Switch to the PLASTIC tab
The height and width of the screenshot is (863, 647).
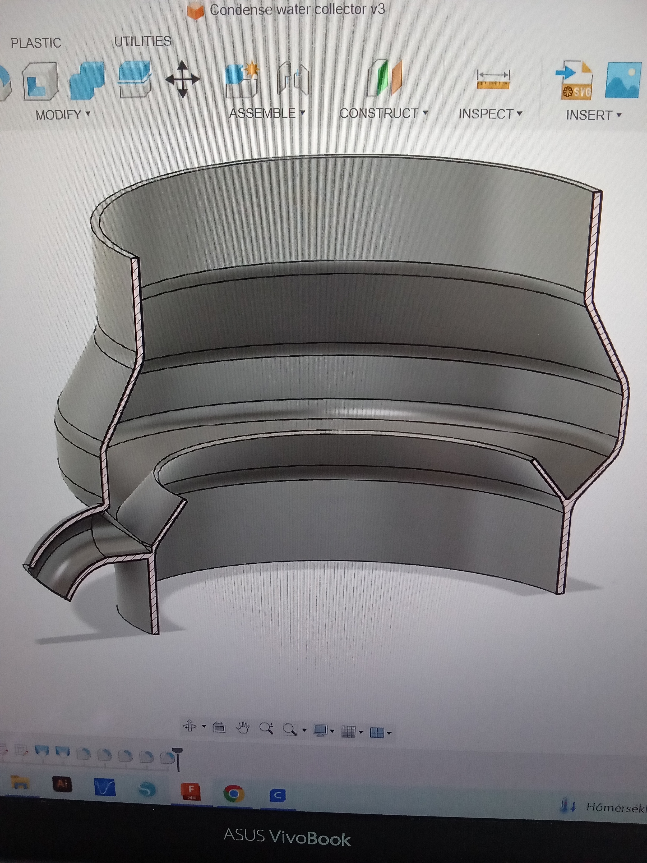coord(36,43)
